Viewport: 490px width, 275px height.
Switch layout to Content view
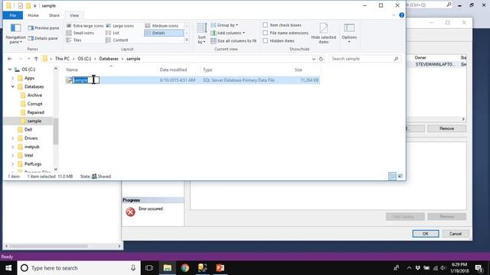117,40
